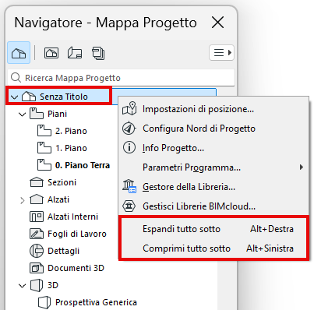This screenshot has width=321, height=310.
Task: Click the Parametri Programma submenu arrow
Action: point(302,167)
